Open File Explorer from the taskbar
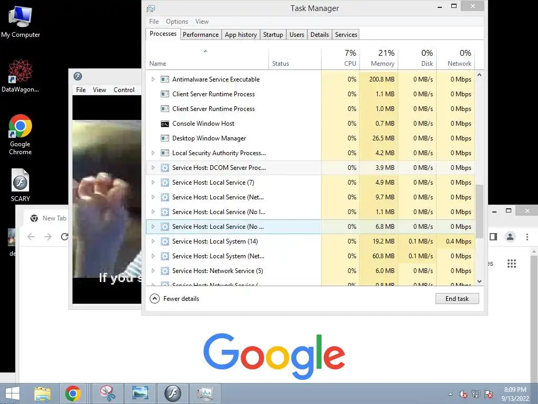Screen dimensions: 538x404 click(x=43, y=393)
